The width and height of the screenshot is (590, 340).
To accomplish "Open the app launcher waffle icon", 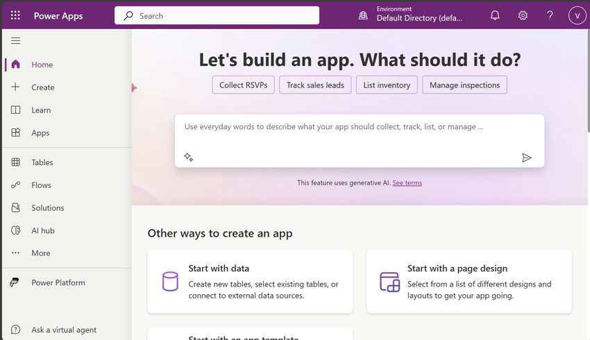I will pos(15,15).
